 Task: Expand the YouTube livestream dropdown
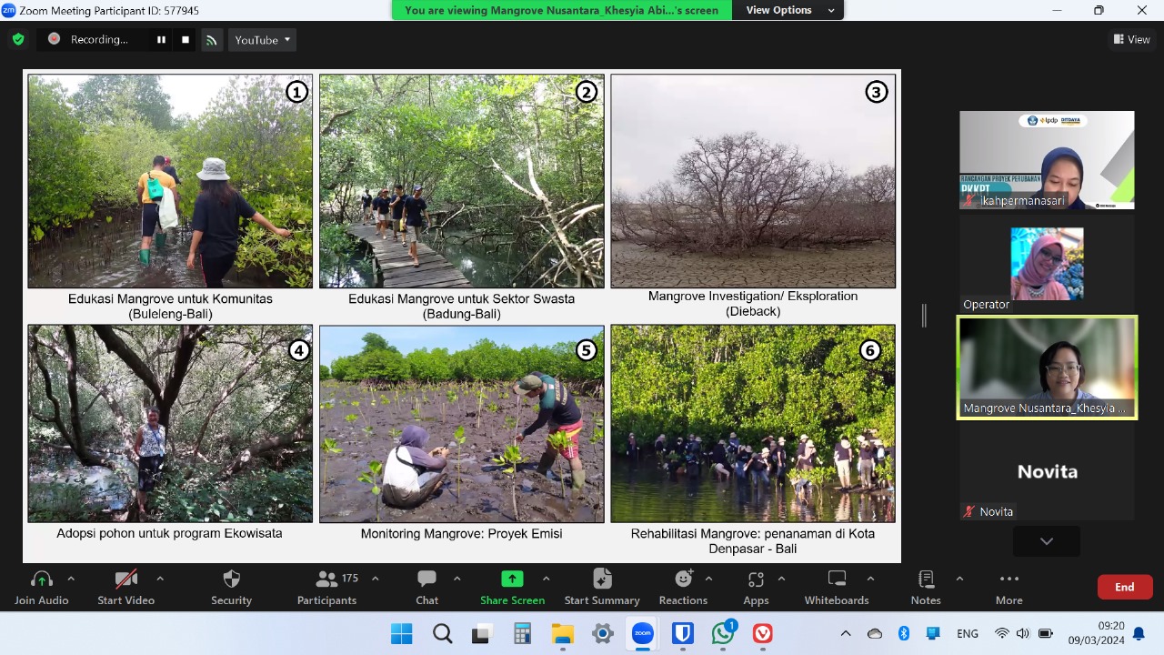click(x=263, y=40)
